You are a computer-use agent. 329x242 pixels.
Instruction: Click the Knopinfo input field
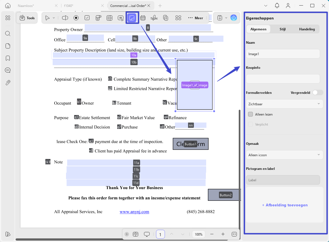tap(283, 79)
